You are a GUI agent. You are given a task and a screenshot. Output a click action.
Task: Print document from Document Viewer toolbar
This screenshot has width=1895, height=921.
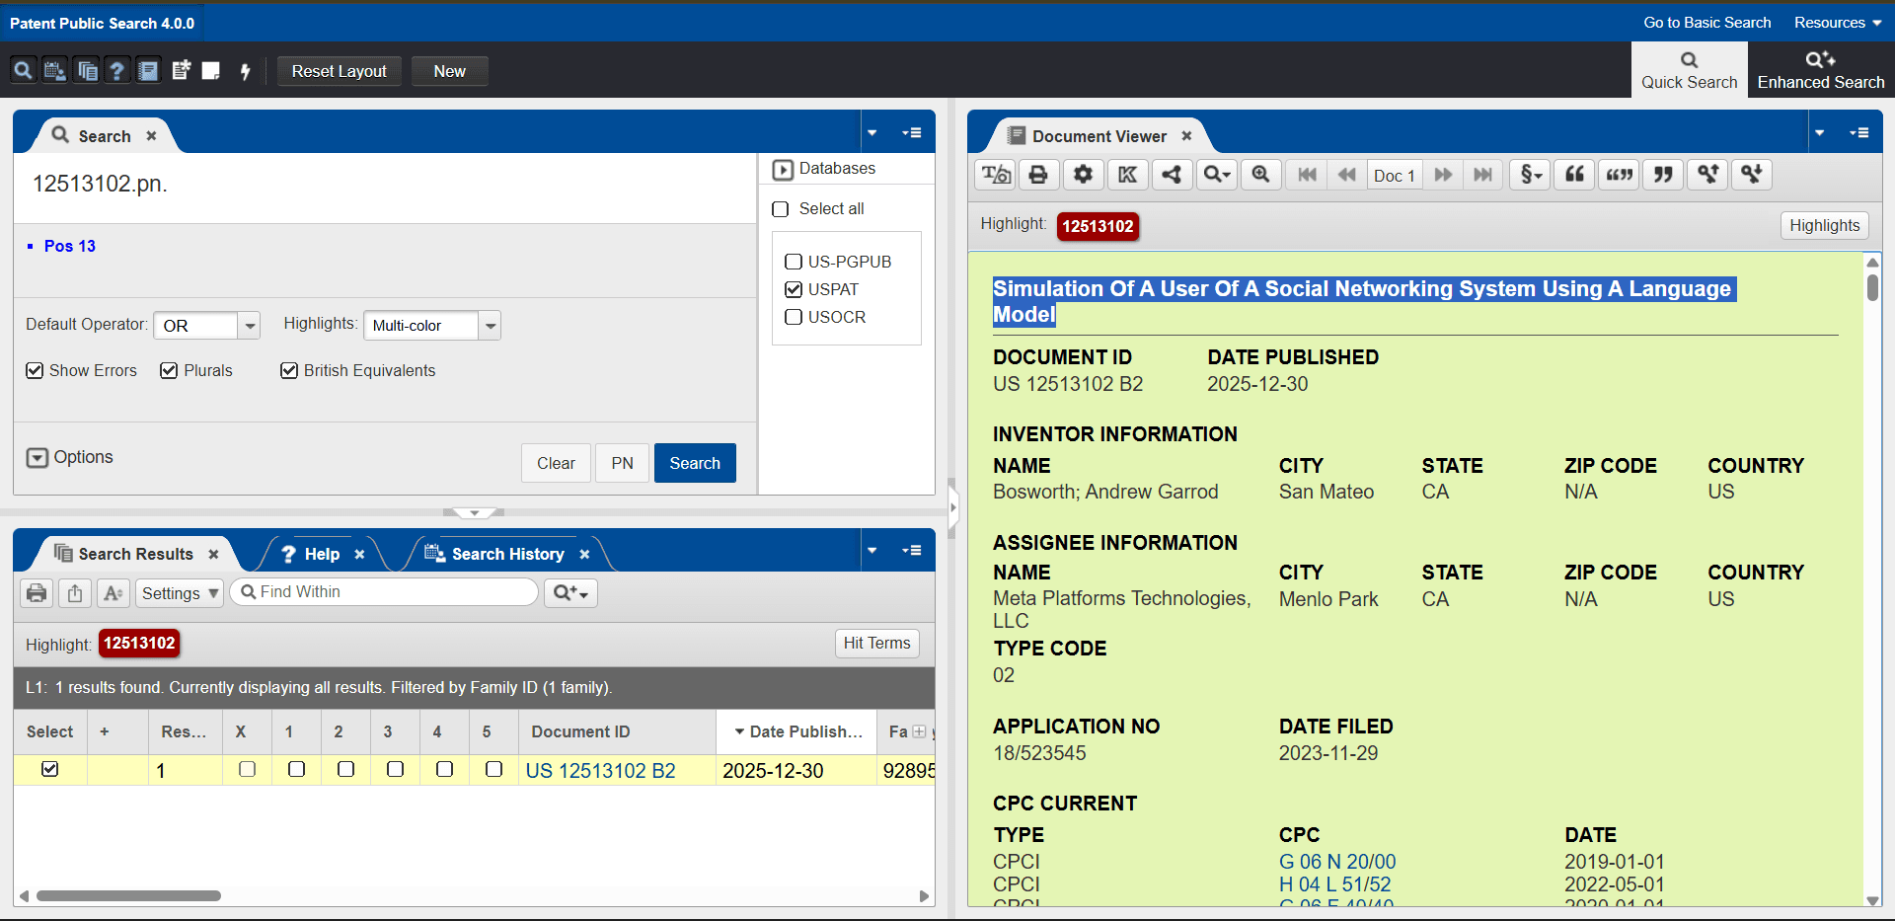1038,175
